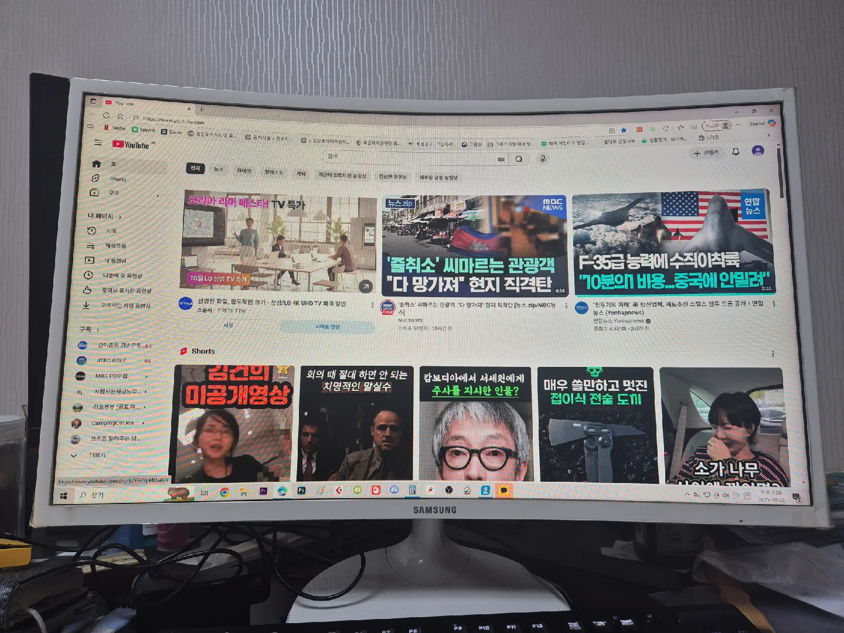
Task: Launch Adobe Premiere Pro from taskbar
Action: click(x=263, y=491)
